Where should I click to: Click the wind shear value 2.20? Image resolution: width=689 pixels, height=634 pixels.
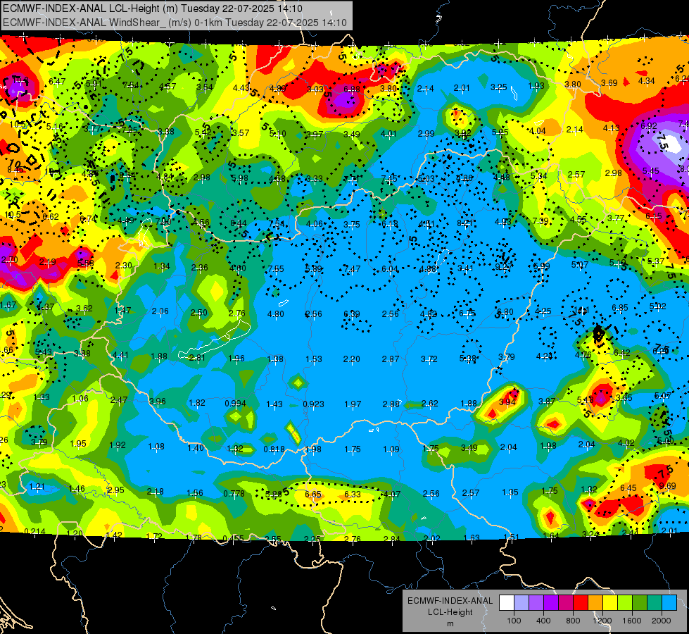click(x=351, y=359)
